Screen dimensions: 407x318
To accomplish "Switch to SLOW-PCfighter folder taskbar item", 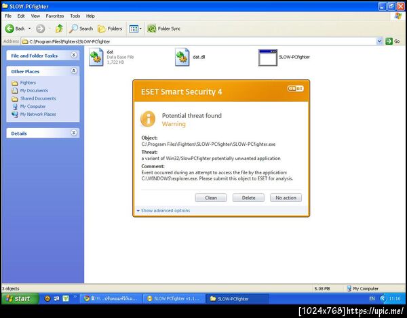I will coord(237,299).
